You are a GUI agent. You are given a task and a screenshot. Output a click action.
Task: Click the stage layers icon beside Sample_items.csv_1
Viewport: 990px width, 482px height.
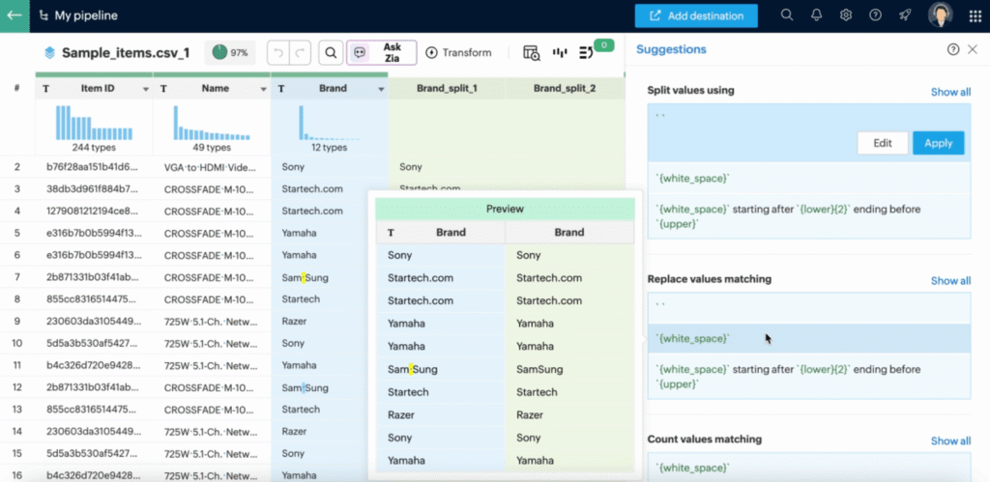tap(50, 53)
